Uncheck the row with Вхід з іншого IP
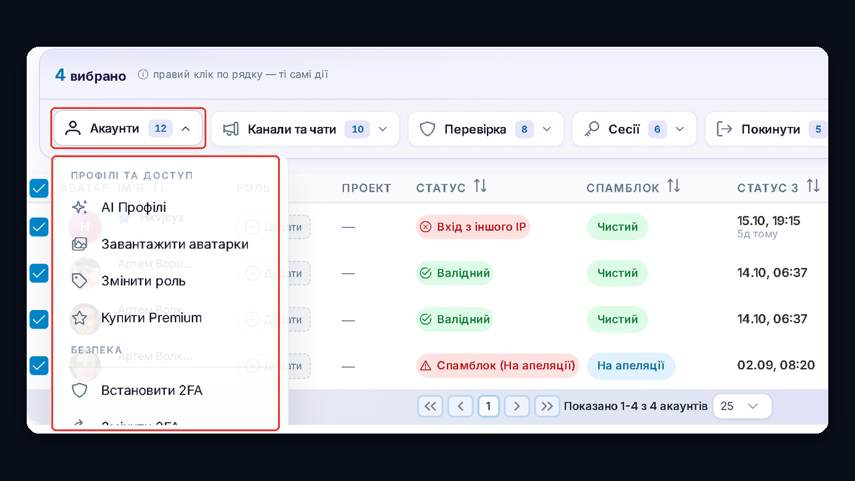 39,227
